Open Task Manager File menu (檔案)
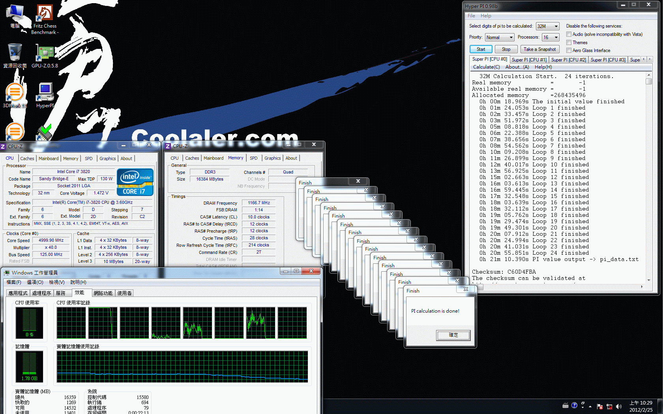This screenshot has width=663, height=414. click(x=14, y=282)
